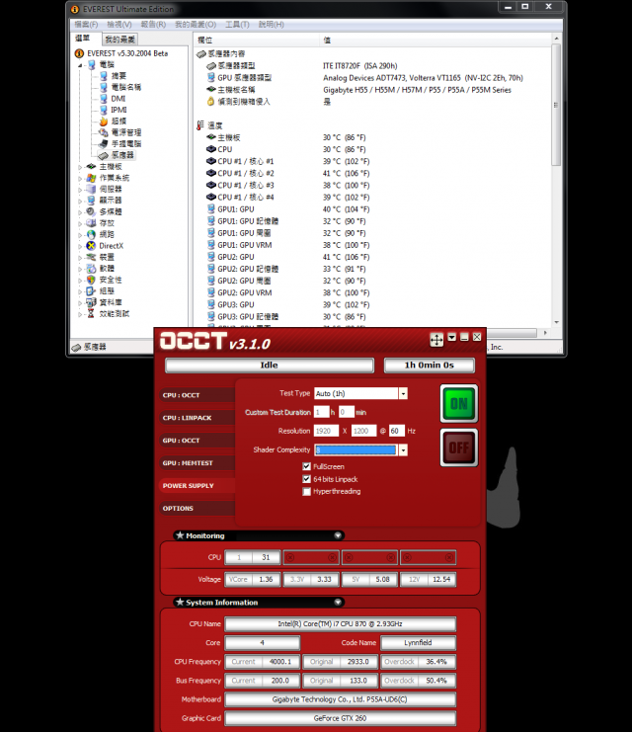Collapse the 電腦 tree node arrow
This screenshot has width=632, height=733.
coord(80,65)
